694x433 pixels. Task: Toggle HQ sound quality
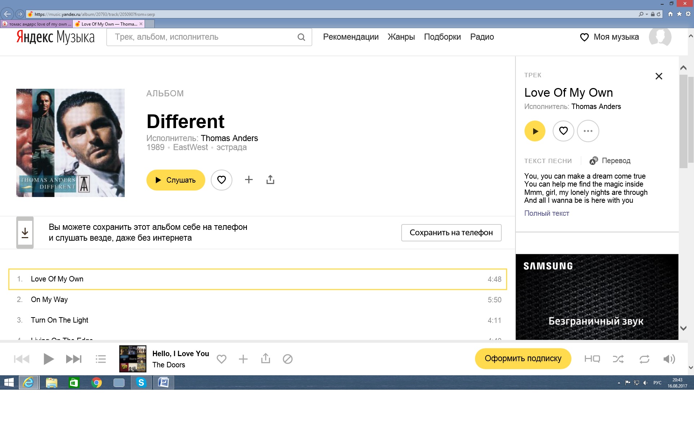pos(592,359)
